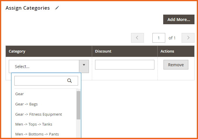Click the magnifying glass search icon

70,81
